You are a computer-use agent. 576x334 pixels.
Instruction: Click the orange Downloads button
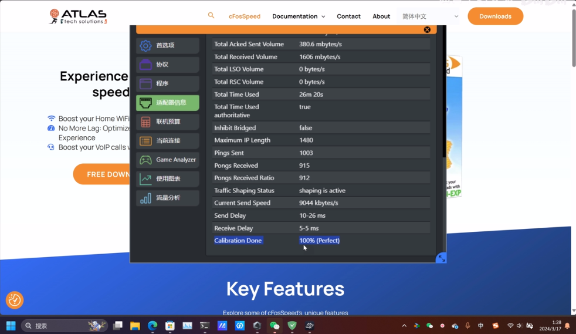click(495, 16)
